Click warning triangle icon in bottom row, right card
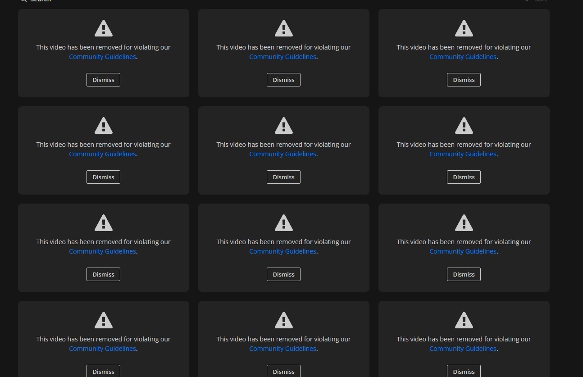Viewport: 583px width, 377px height. (464, 321)
